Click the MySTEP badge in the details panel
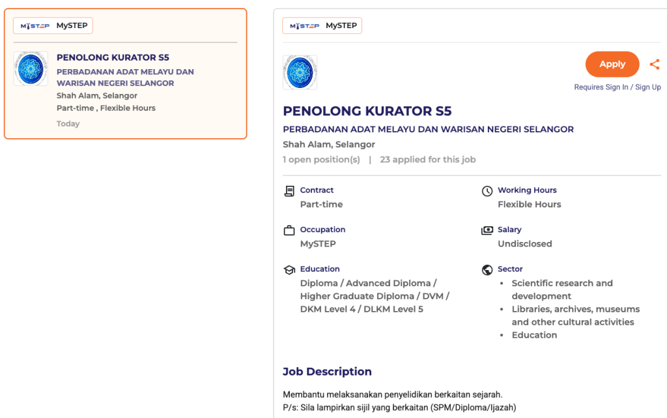Screen dimensions: 667x418 (322, 26)
